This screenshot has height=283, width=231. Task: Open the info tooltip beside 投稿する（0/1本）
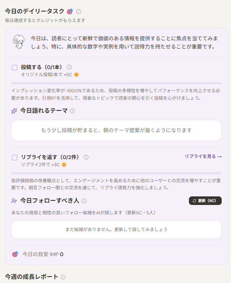point(69,67)
